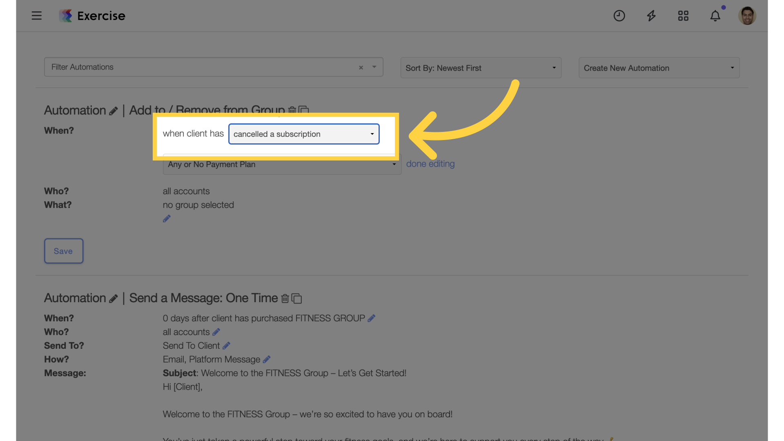This screenshot has height=441, width=784.
Task: Open the user profile avatar
Action: [747, 16]
